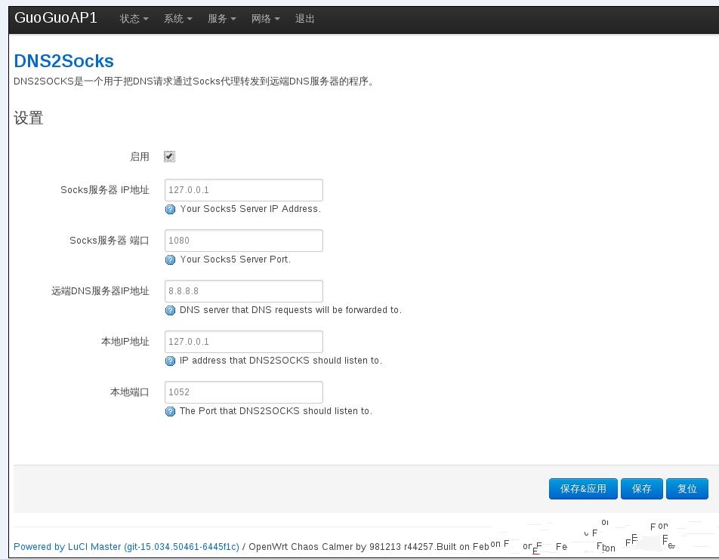Expand the 系统 dropdown menu
The width and height of the screenshot is (719, 559).
tap(177, 19)
